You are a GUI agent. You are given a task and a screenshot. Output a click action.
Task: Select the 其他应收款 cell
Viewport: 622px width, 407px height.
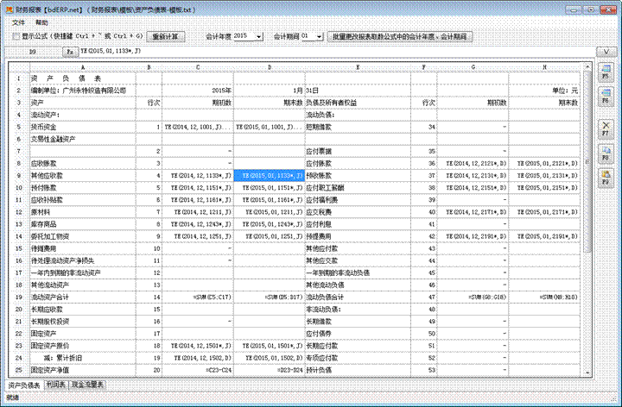pyautogui.click(x=83, y=175)
